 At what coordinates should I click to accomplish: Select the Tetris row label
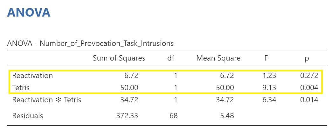pyautogui.click(x=21, y=88)
